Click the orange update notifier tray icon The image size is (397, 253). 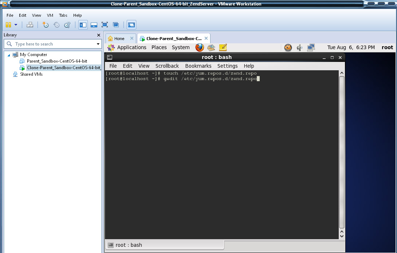click(288, 47)
